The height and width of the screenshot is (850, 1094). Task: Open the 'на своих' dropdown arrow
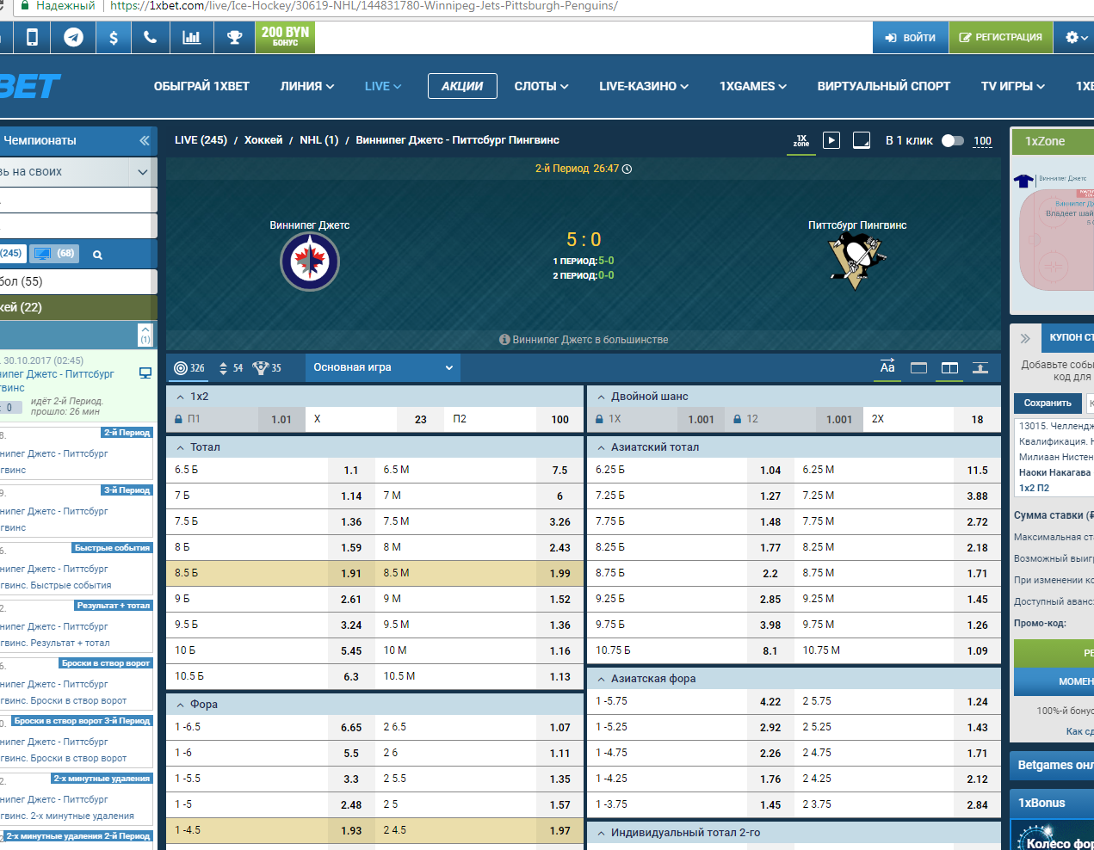pos(143,172)
